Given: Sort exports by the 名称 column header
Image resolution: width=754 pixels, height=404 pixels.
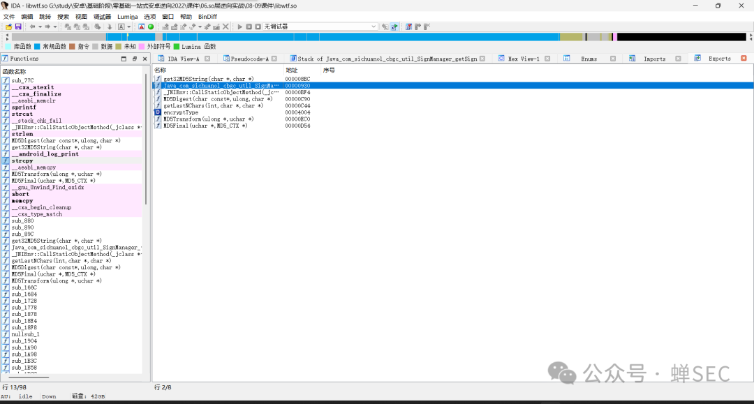Looking at the screenshot, I should (x=219, y=70).
